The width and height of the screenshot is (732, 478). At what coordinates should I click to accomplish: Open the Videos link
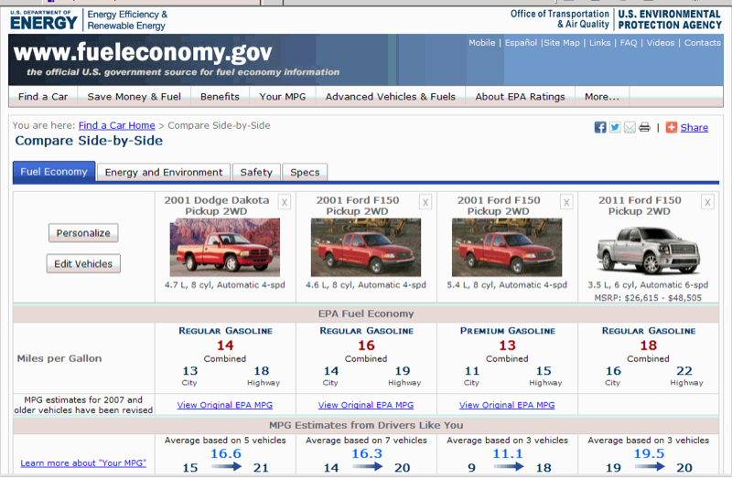[x=661, y=42]
